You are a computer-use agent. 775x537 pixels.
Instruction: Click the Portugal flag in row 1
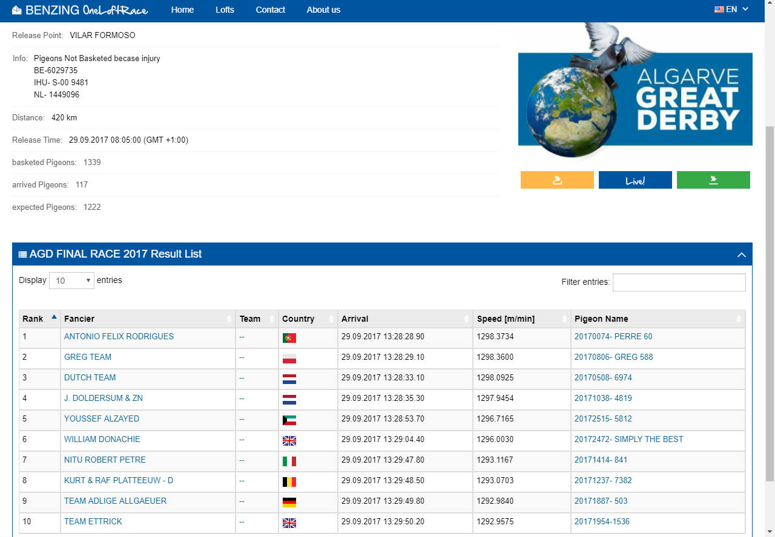pyautogui.click(x=289, y=338)
